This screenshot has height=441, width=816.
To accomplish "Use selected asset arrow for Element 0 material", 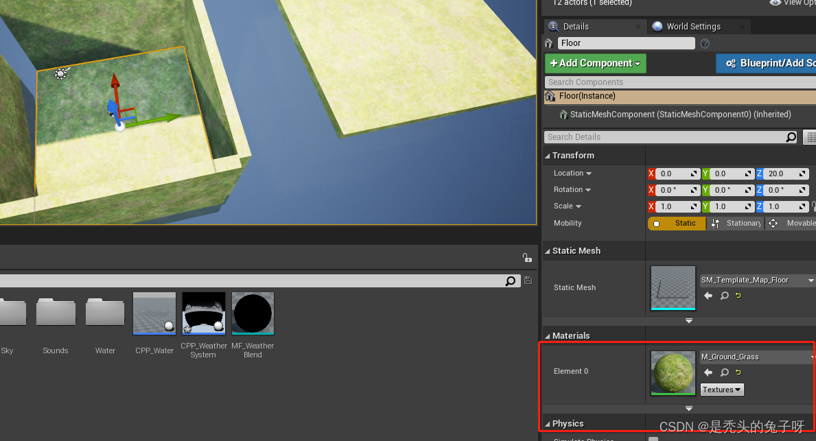I will coord(708,372).
